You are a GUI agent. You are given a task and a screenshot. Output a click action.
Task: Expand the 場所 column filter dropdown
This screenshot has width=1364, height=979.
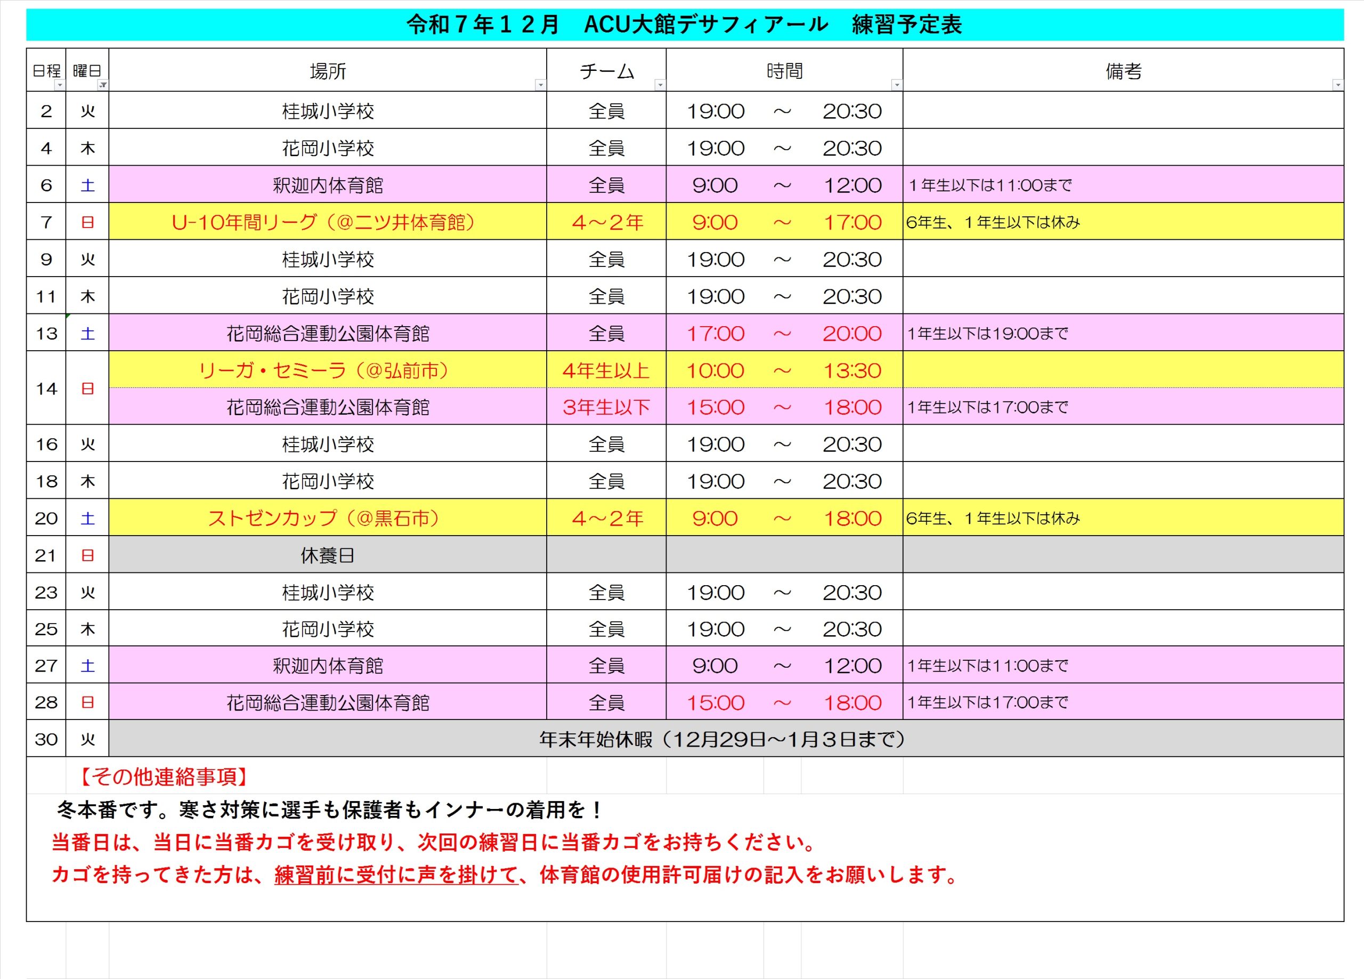pyautogui.click(x=540, y=85)
